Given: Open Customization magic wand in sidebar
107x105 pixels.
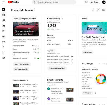Looking at the screenshot, I should pos(4,52).
